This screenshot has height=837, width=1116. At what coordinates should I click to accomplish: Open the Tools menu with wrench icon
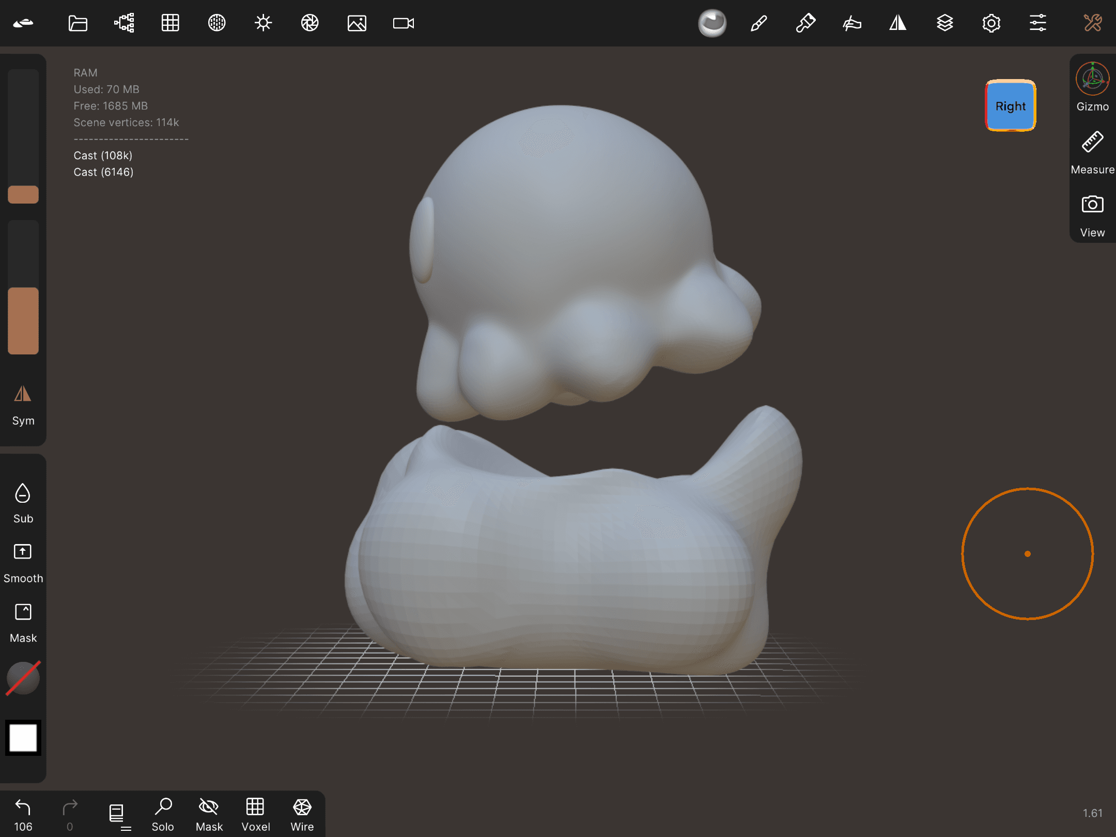click(1092, 23)
